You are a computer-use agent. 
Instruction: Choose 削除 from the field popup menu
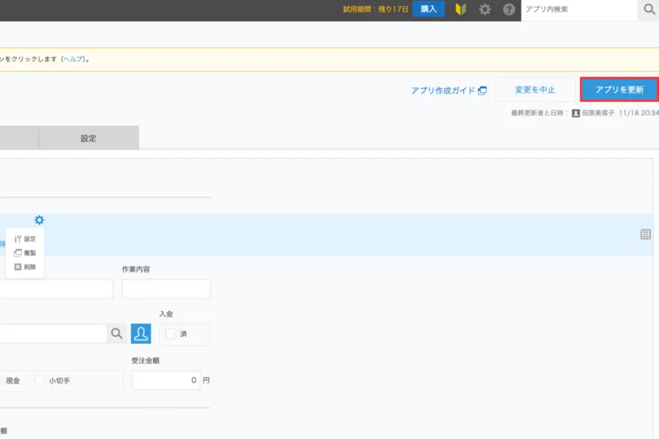coord(25,267)
